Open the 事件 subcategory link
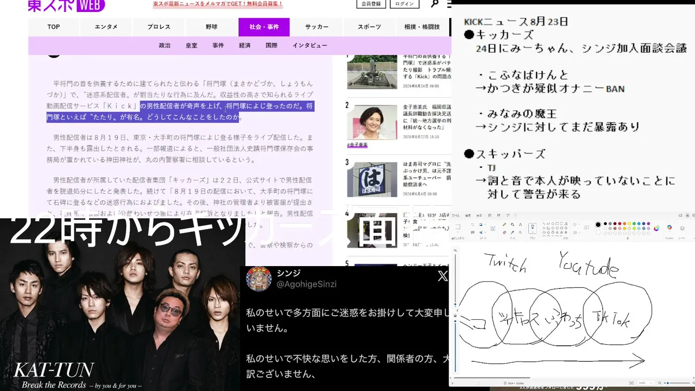This screenshot has height=391, width=695. pyautogui.click(x=218, y=46)
